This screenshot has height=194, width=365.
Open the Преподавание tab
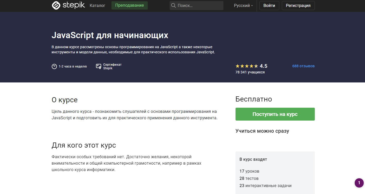point(129,5)
